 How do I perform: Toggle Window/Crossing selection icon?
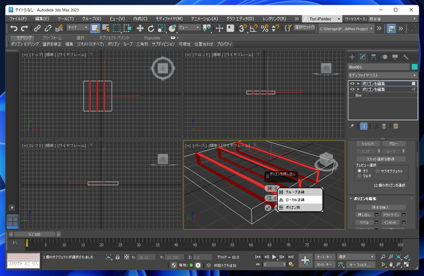coord(127,28)
